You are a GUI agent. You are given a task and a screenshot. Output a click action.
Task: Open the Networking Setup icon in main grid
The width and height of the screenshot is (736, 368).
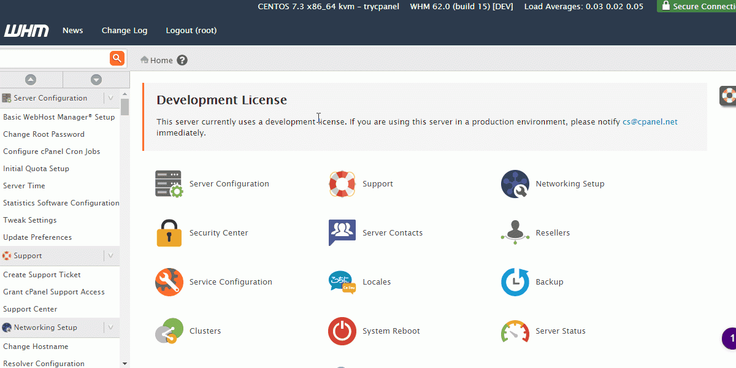coord(515,184)
